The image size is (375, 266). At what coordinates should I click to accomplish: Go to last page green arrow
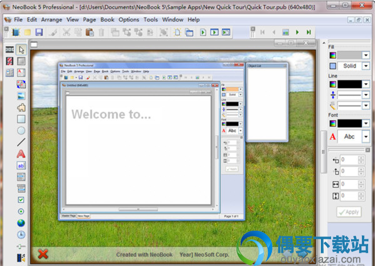pos(309,32)
